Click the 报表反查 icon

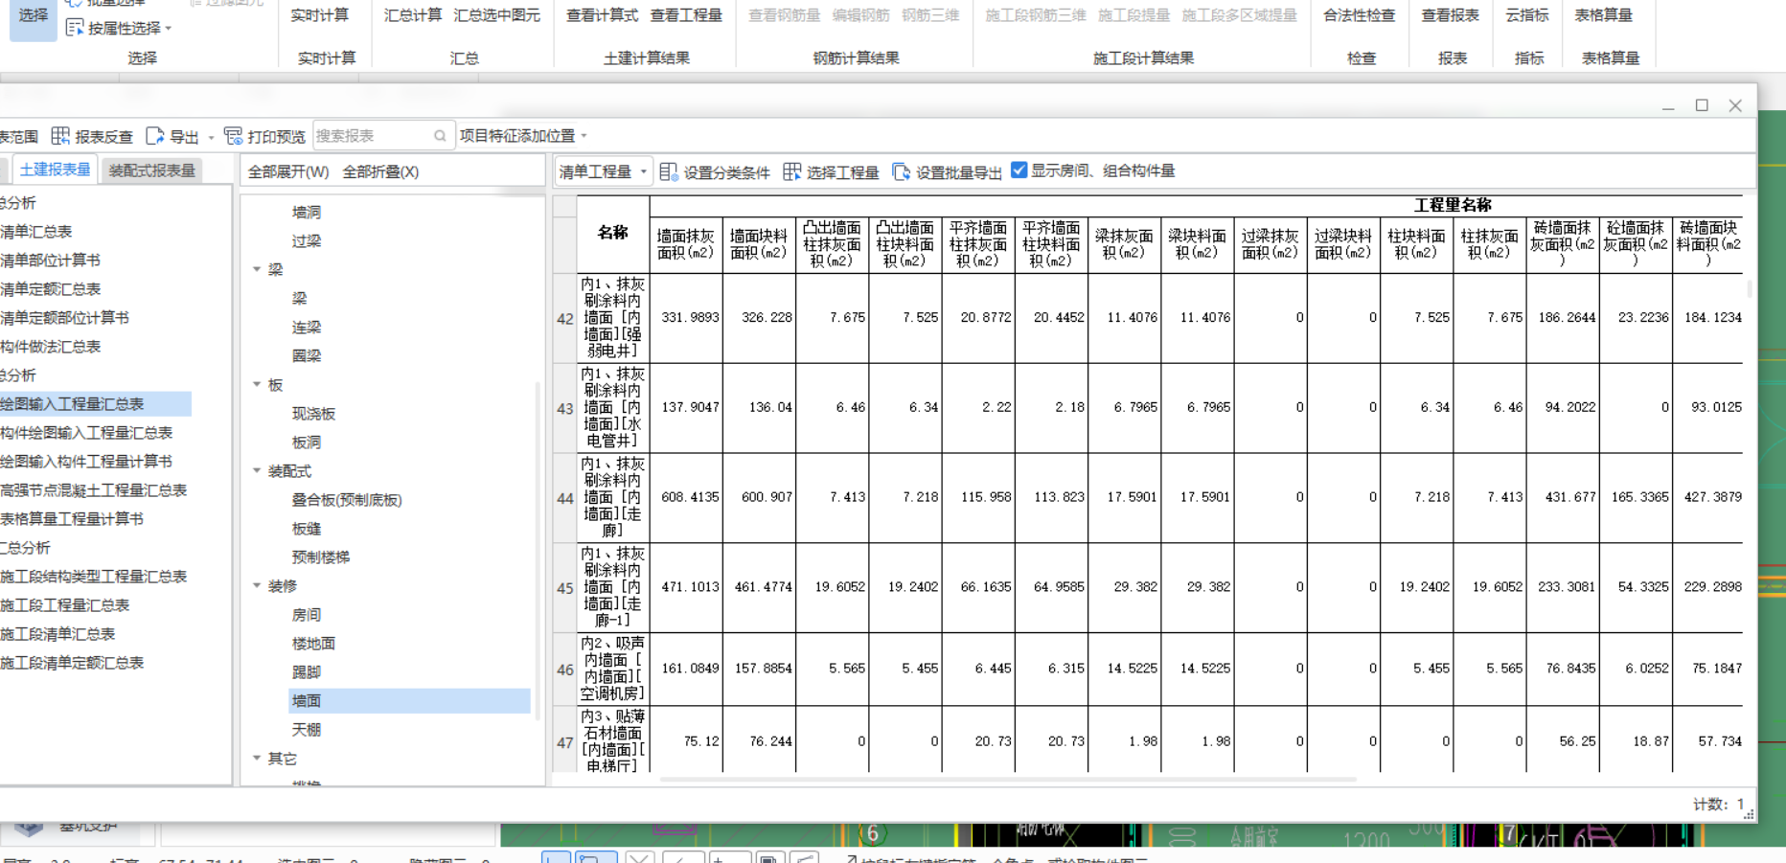click(60, 136)
